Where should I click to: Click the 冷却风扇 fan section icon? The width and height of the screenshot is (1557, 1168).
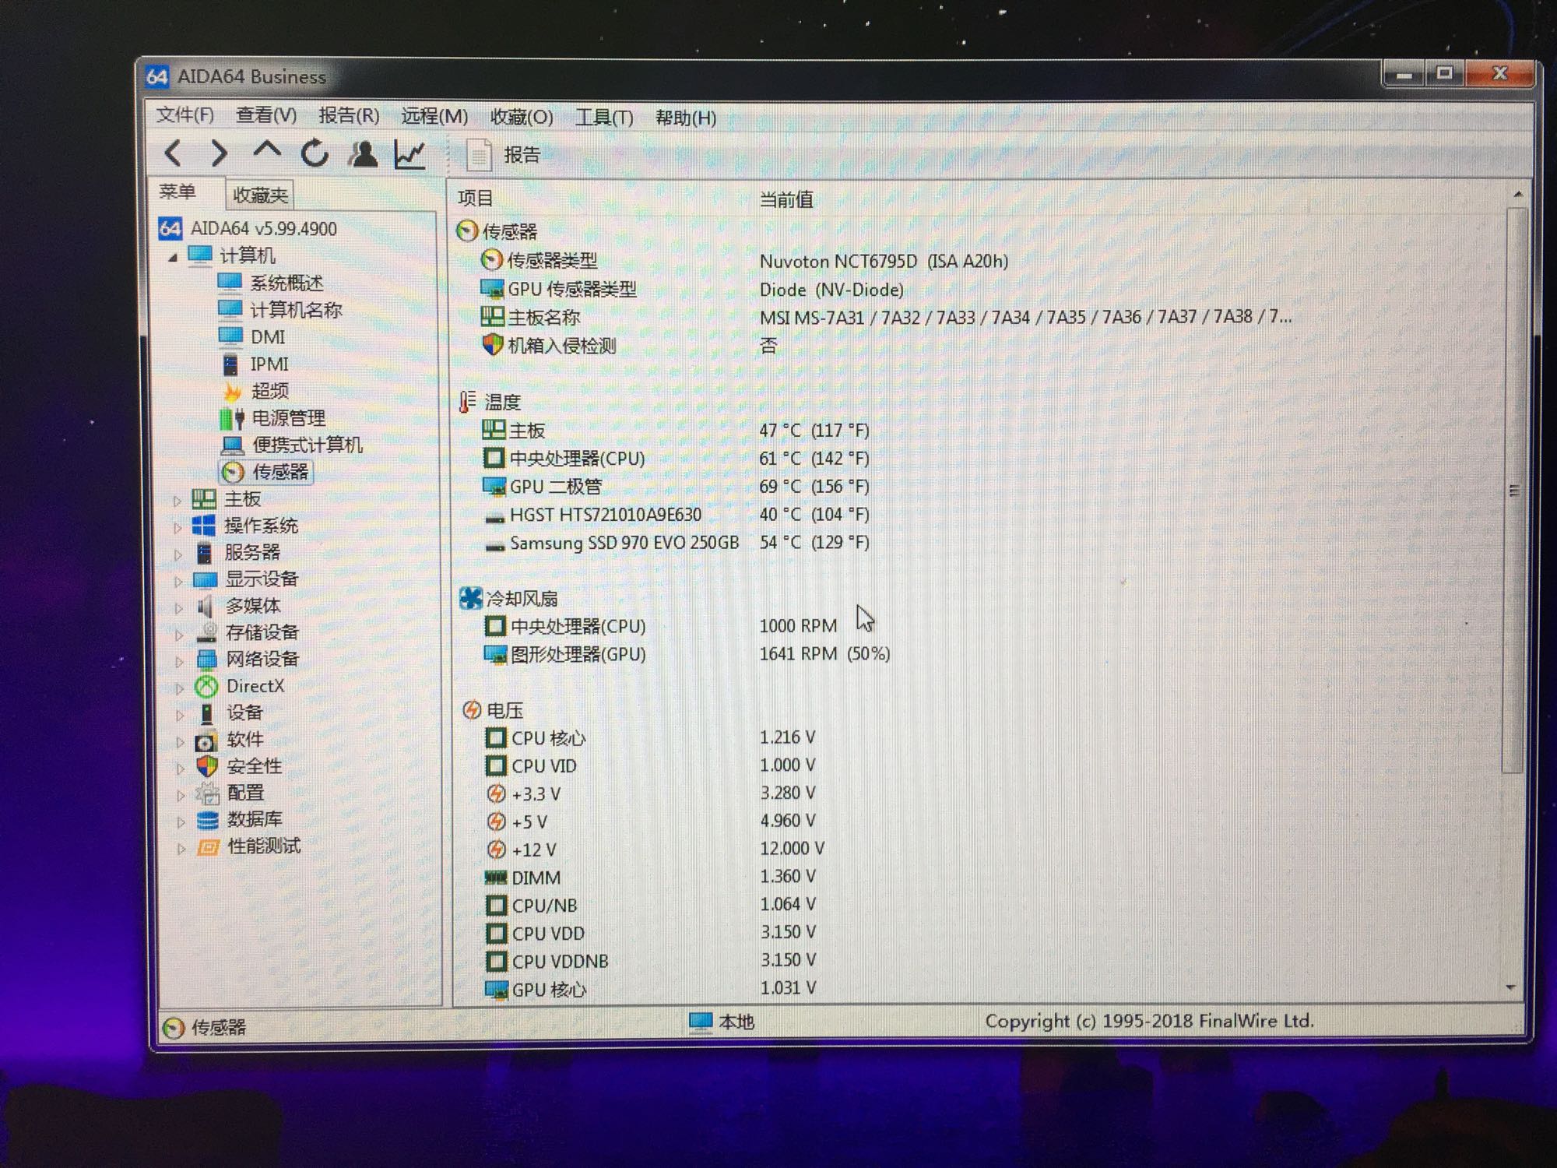click(470, 598)
